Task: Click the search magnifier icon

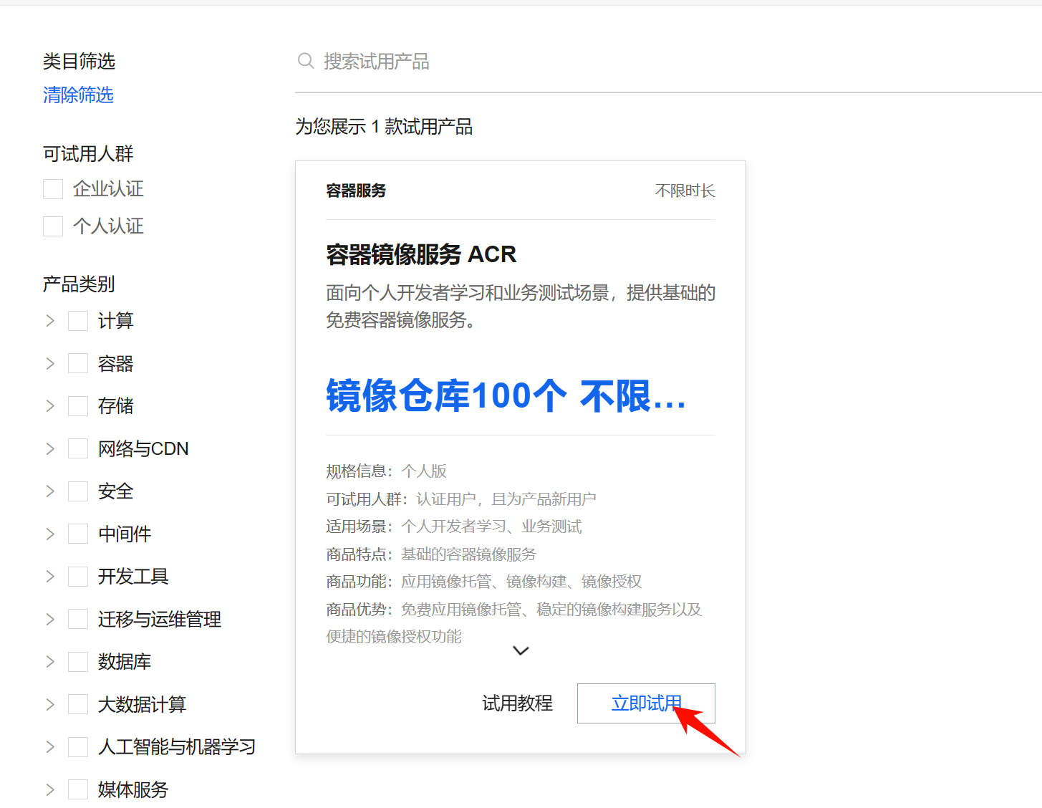Action: [x=306, y=61]
